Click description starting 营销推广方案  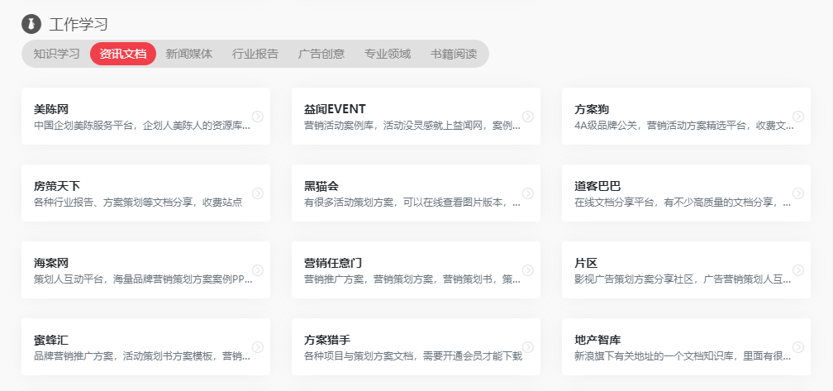point(412,280)
